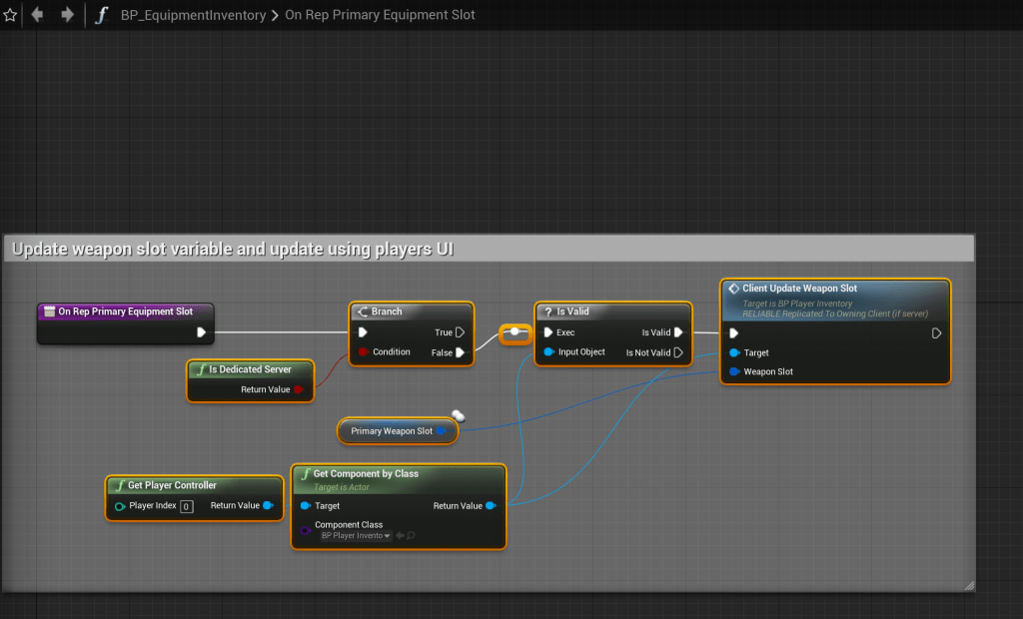Image resolution: width=1023 pixels, height=619 pixels.
Task: Select the reroute node before Is Valid
Action: (514, 332)
